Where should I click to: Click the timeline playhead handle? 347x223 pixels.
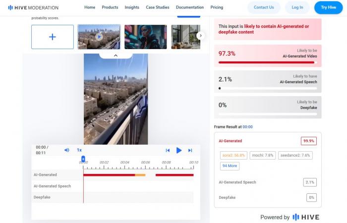[x=83, y=159]
